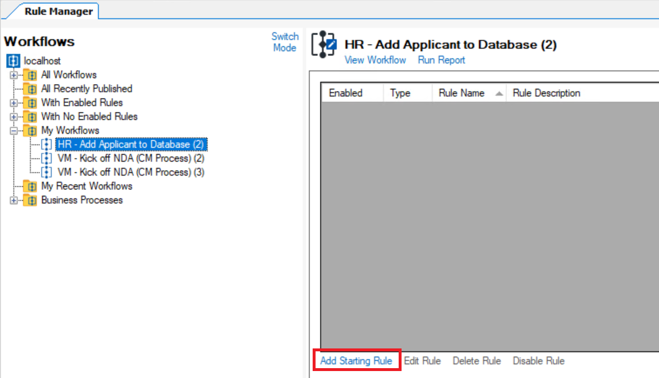
Task: Click the large workflow icon beside the title
Action: click(324, 45)
